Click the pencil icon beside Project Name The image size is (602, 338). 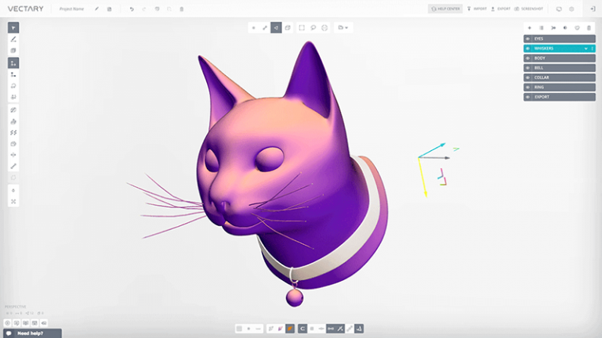pos(97,9)
